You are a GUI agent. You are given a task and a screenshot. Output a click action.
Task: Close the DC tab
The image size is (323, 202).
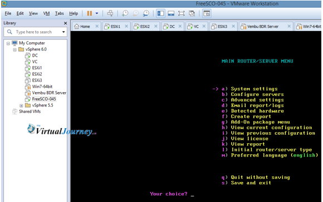point(180,26)
